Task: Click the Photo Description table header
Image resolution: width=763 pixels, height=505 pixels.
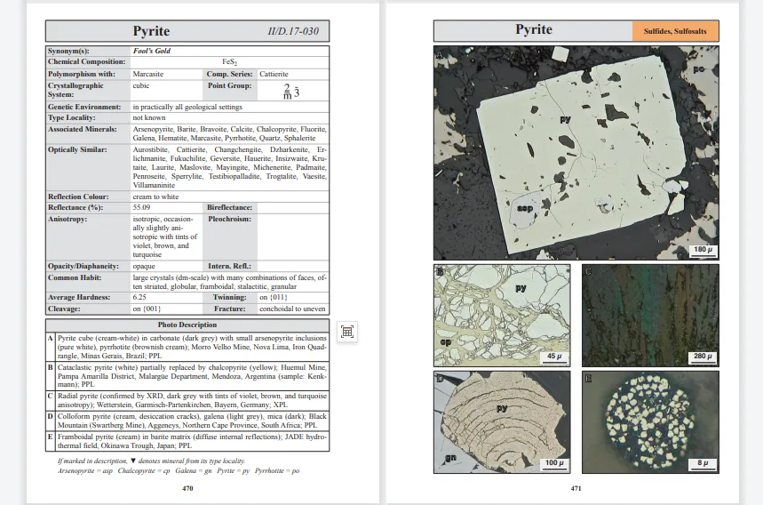Action: point(187,325)
